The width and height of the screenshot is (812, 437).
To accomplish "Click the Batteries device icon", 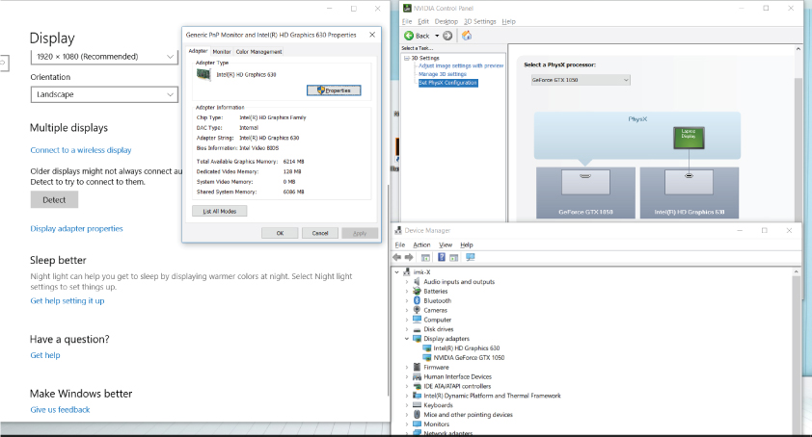I will pos(417,291).
